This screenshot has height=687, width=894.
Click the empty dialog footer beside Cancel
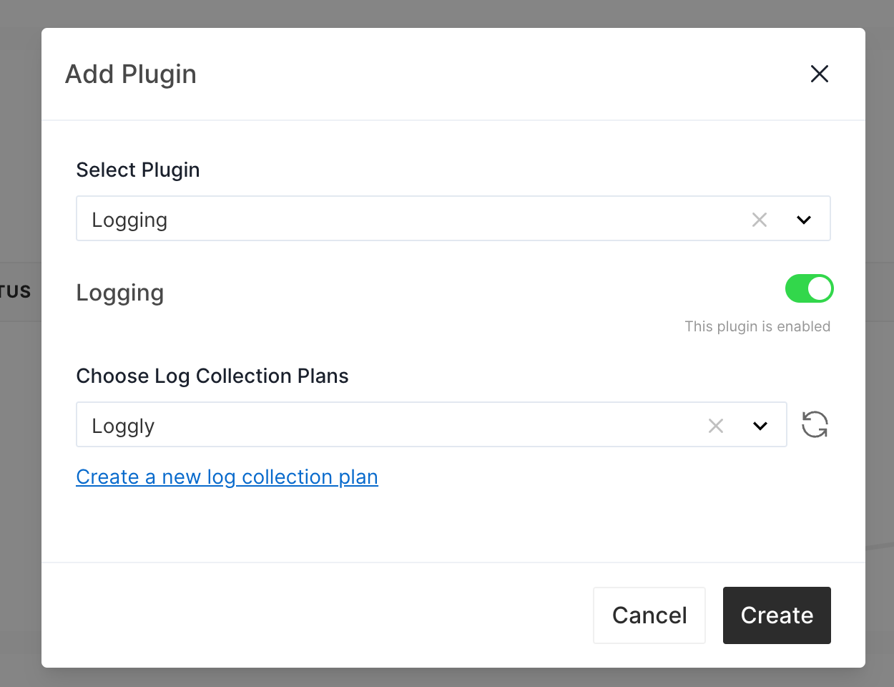[315, 615]
